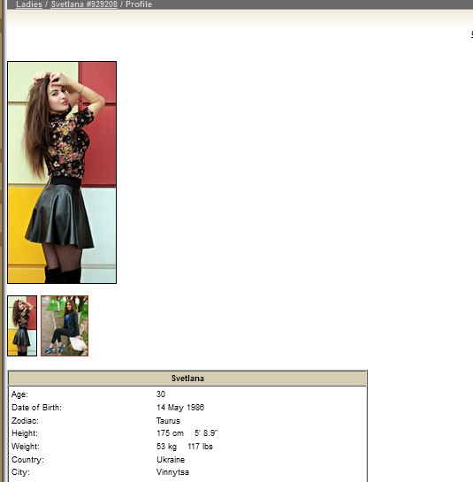Open the large main profile photo

pyautogui.click(x=62, y=172)
